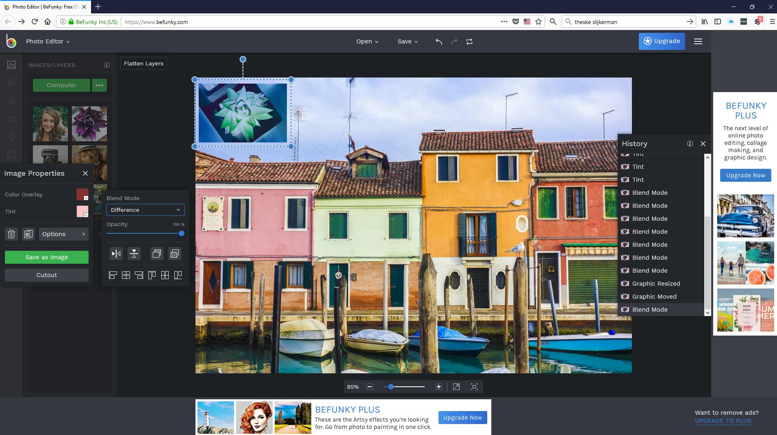This screenshot has width=777, height=435.
Task: Open the History panel info icon
Action: (x=690, y=144)
